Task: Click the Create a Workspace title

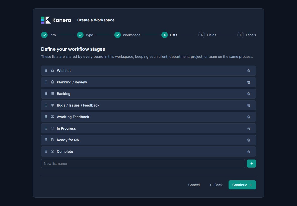Action: (x=96, y=20)
